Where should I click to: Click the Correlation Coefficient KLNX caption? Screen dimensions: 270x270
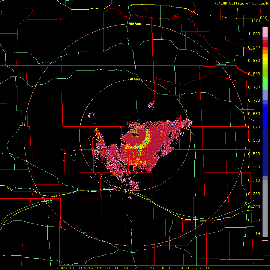tap(135, 268)
